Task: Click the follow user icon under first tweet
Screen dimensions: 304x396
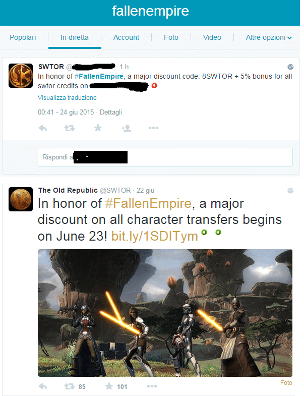Action: (126, 128)
